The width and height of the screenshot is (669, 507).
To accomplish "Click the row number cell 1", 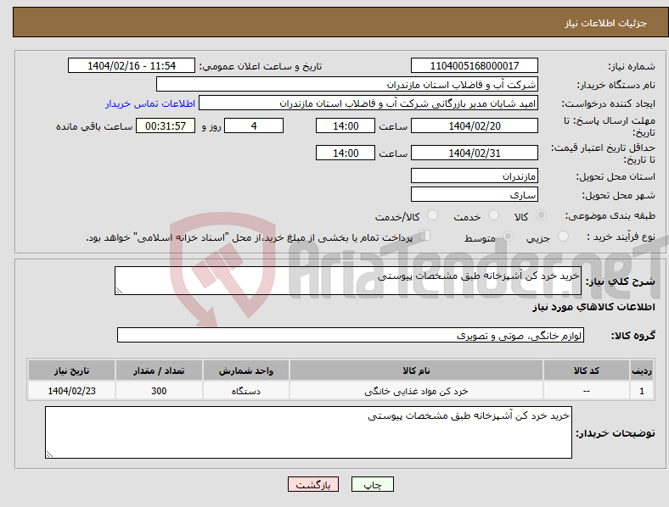I will tap(642, 391).
